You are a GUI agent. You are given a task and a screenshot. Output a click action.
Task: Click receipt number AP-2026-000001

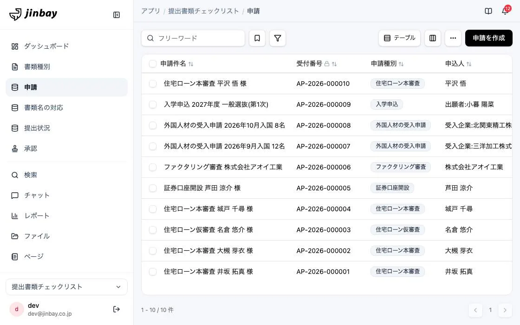click(x=323, y=272)
